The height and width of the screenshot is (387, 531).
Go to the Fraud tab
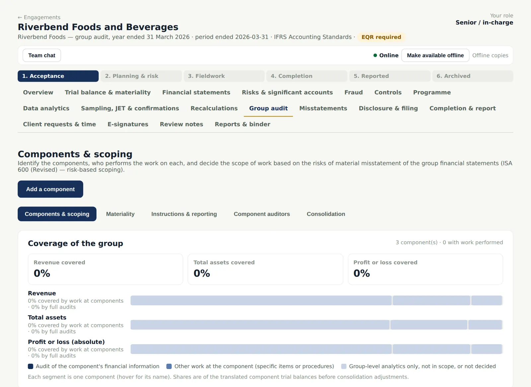(353, 93)
